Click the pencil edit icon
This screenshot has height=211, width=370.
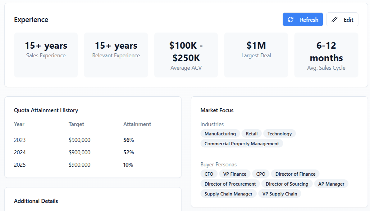click(x=334, y=20)
